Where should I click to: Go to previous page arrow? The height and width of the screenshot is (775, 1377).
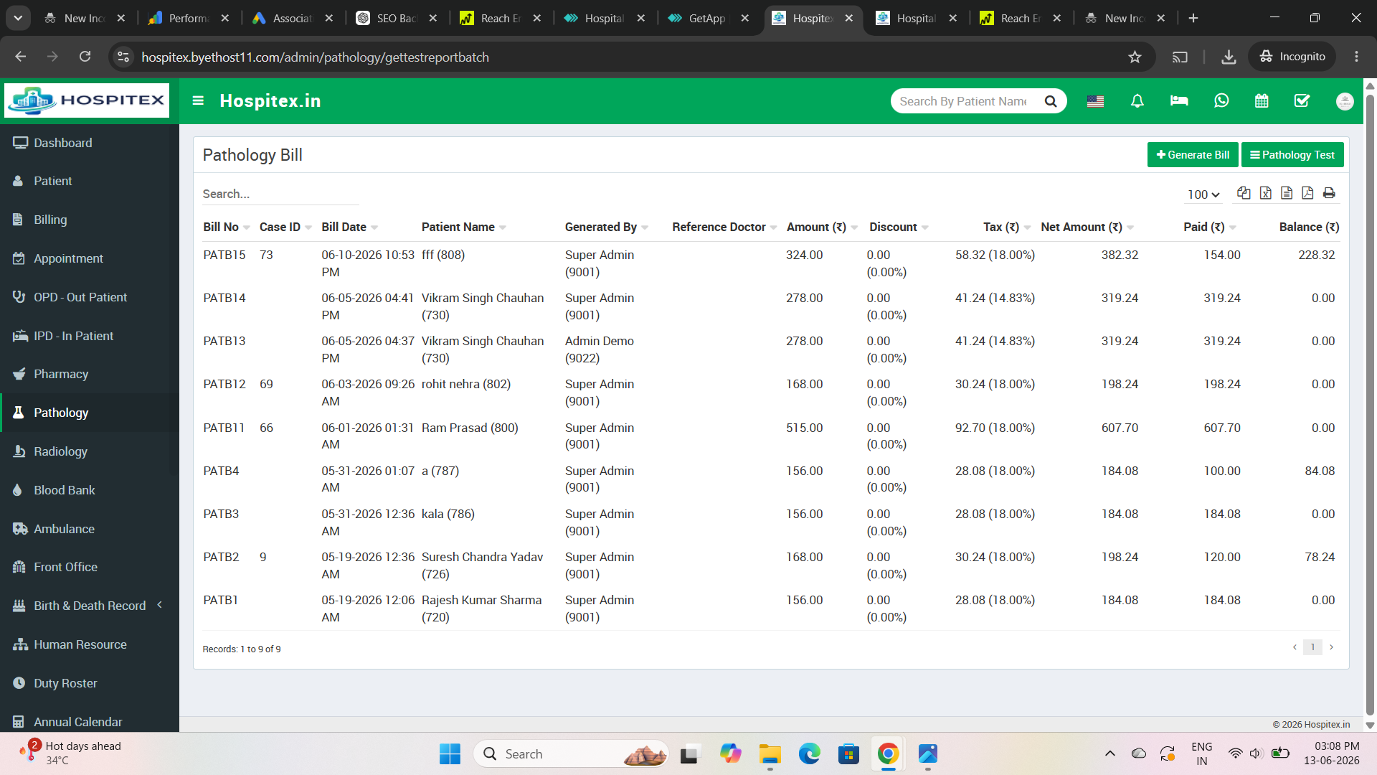[1295, 647]
